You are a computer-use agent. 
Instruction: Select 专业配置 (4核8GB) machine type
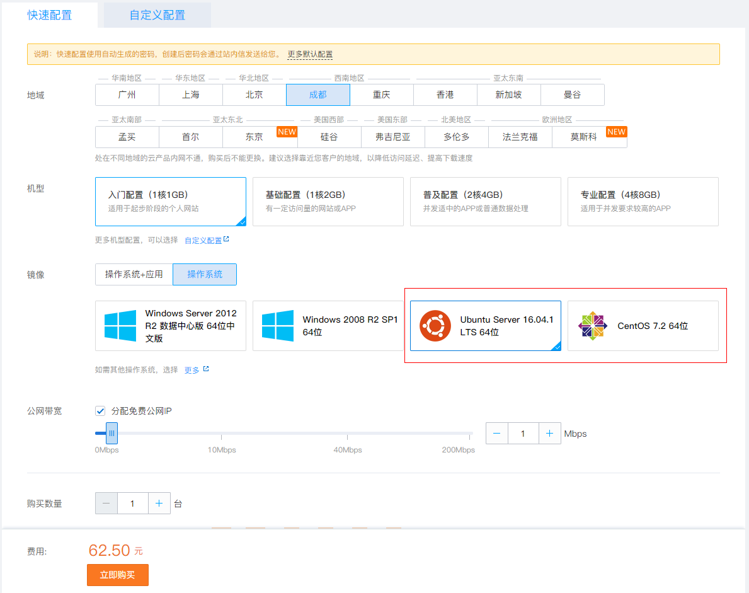643,201
